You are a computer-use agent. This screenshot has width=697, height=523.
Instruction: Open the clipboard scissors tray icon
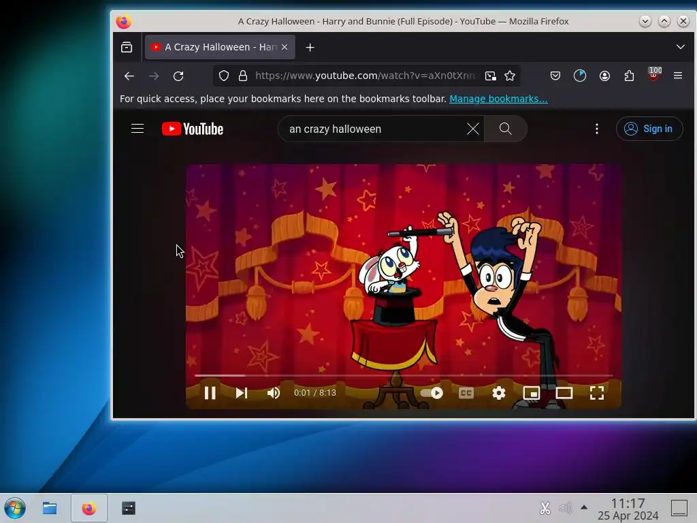[545, 508]
